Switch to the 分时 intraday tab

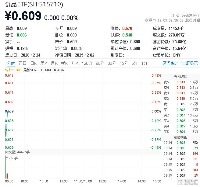(x=11, y=63)
